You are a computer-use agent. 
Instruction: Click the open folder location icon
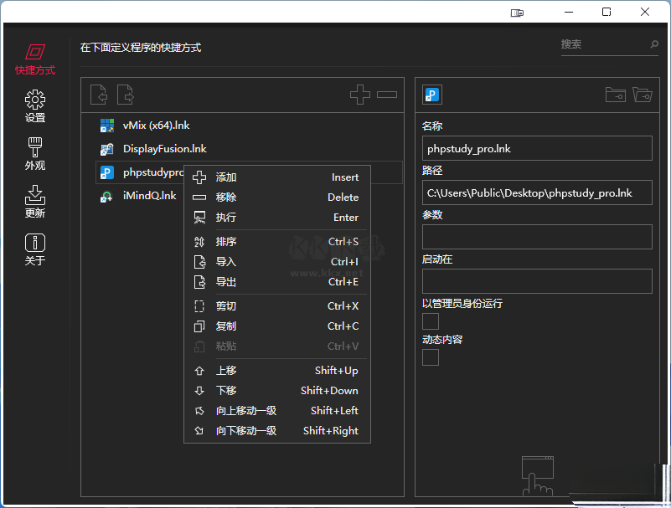(643, 95)
